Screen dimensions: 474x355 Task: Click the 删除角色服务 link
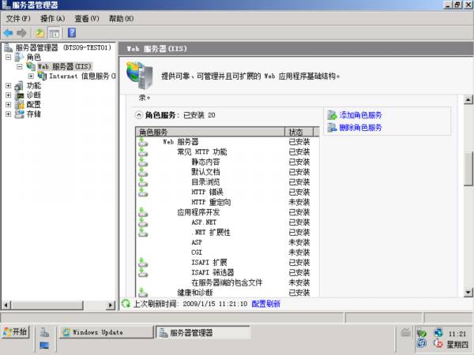[x=360, y=128]
